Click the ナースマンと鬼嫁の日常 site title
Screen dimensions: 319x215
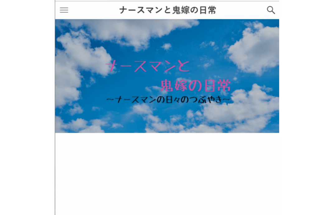pos(168,10)
